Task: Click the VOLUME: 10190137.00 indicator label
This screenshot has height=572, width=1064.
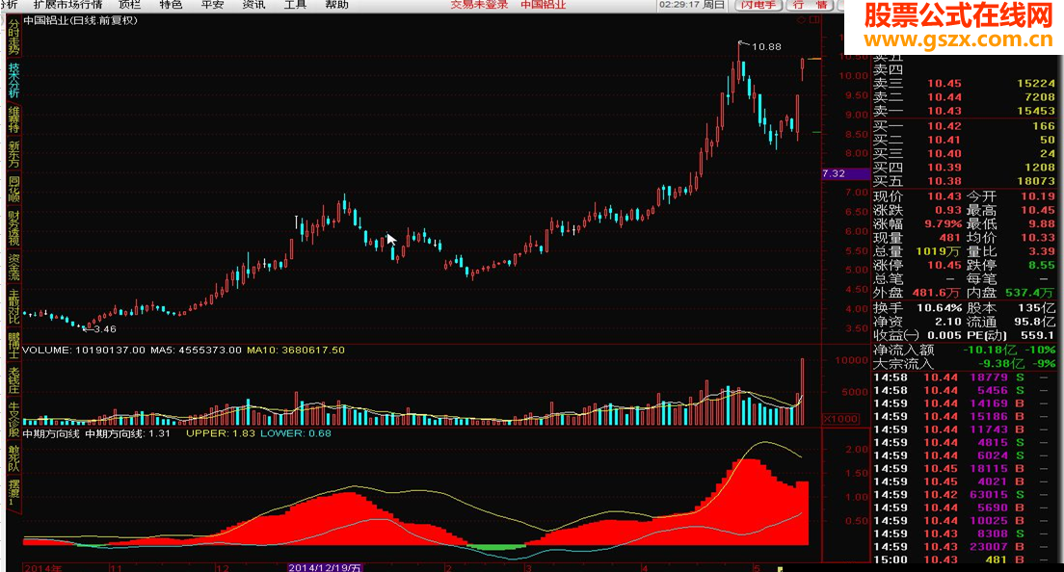Action: 84,351
